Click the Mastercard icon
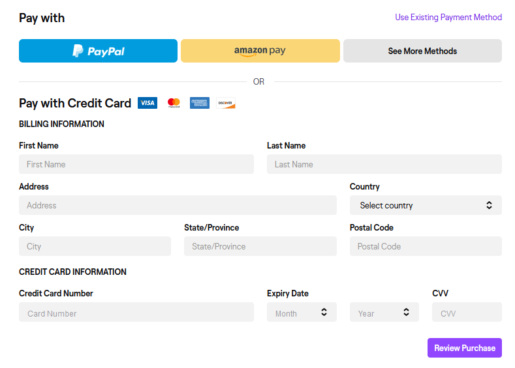515x368 pixels. (x=174, y=103)
